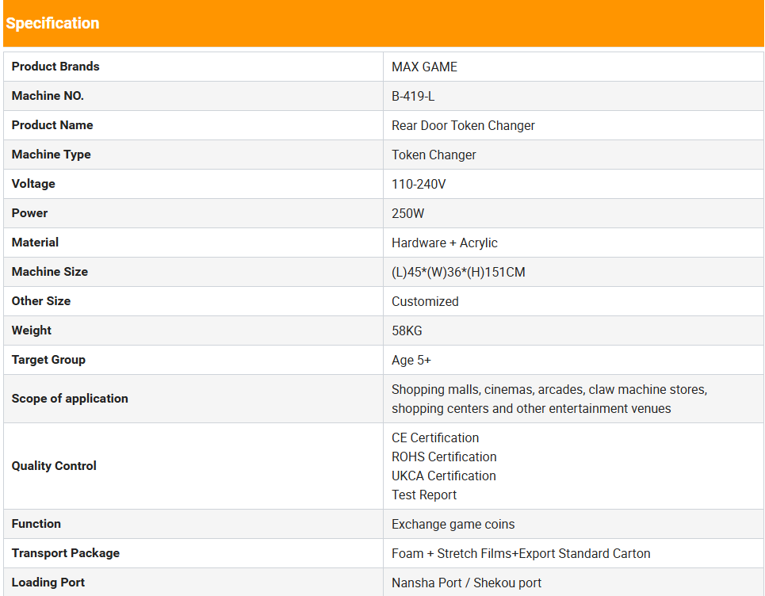Click Rear Door Token Changer product name
The image size is (765, 596).
pyautogui.click(x=463, y=125)
